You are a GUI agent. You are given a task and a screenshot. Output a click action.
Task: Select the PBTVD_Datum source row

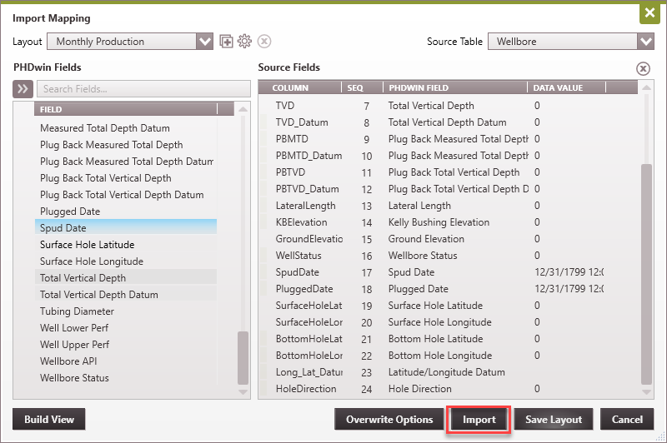tap(449, 188)
